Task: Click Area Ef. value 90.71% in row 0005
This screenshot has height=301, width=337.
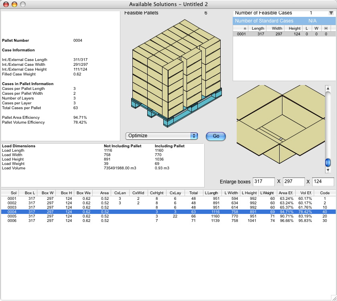Action: point(286,216)
